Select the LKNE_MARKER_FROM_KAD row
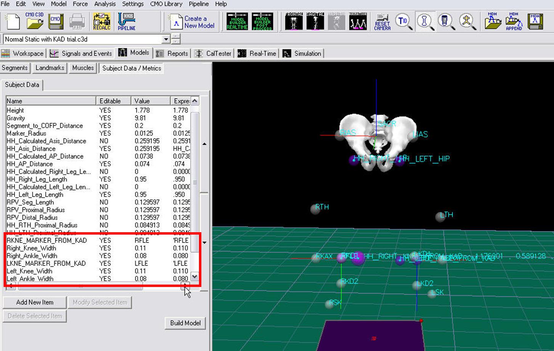The height and width of the screenshot is (351, 554). (x=98, y=263)
